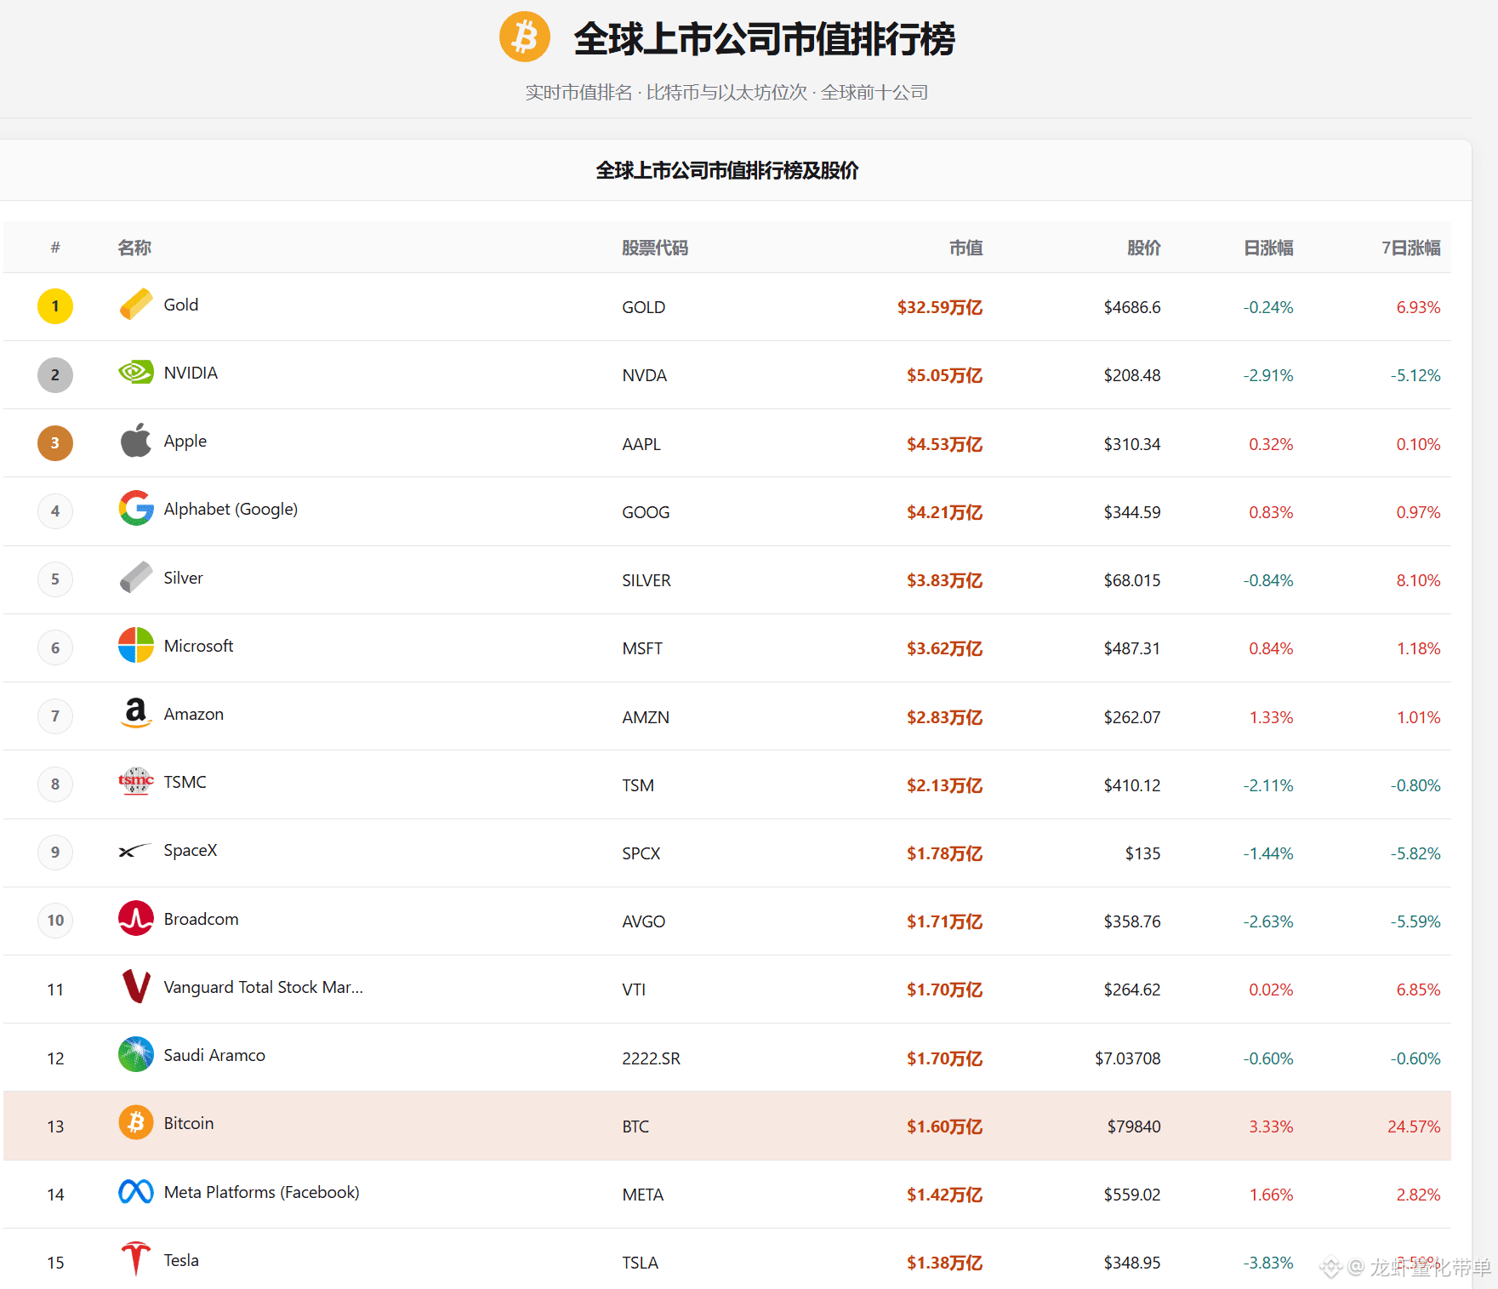Screen dimensions: 1498x1289
Task: Click the Amazon logo icon
Action: [136, 713]
